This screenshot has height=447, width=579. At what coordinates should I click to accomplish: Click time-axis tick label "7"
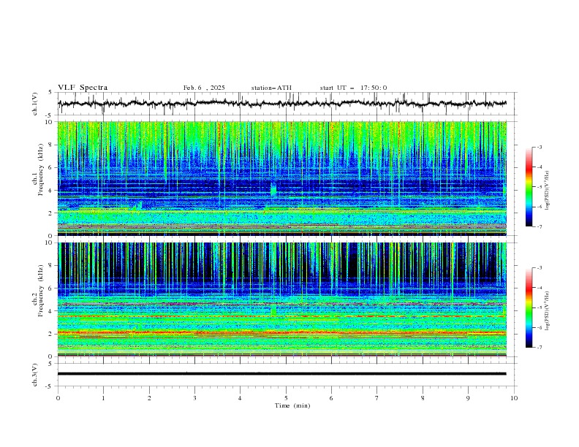point(377,398)
